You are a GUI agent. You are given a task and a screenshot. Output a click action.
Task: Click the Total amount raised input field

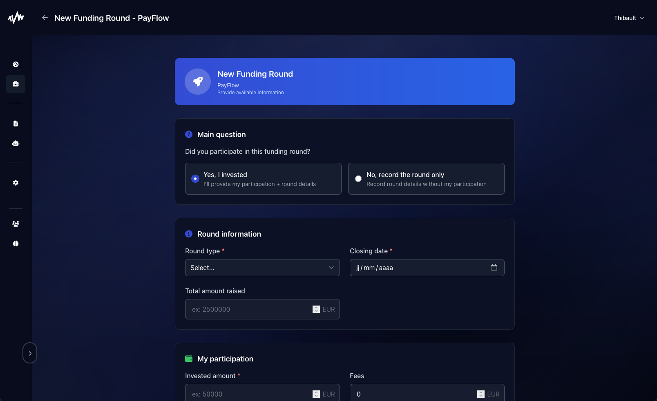point(249,309)
